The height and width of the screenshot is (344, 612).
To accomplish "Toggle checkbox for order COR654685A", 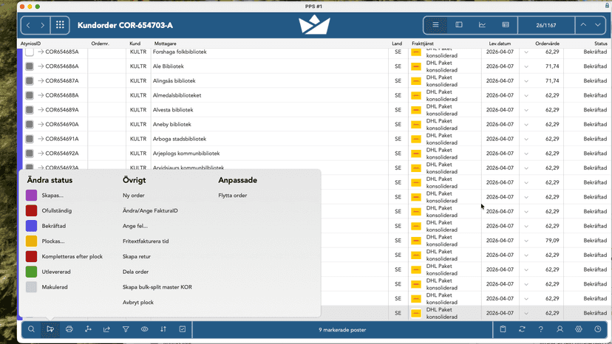I will [30, 52].
